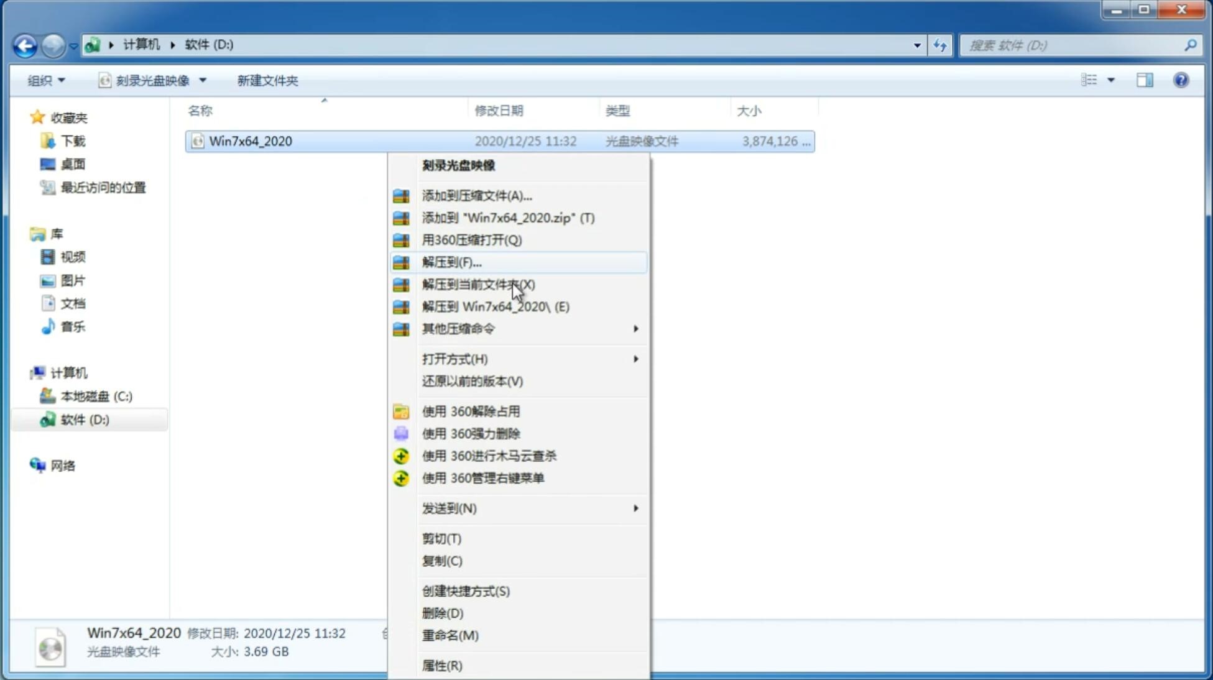Click 使用360进行木马云查杀 icon
Screen dimensions: 1213x680
point(400,455)
